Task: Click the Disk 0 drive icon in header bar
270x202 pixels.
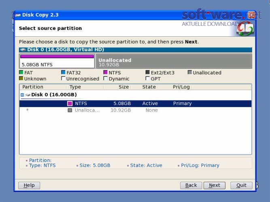Action: (23, 50)
